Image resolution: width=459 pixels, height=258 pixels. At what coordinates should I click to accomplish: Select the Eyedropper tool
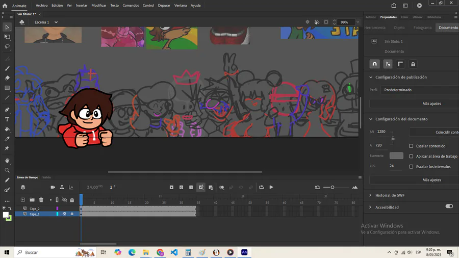click(7, 139)
